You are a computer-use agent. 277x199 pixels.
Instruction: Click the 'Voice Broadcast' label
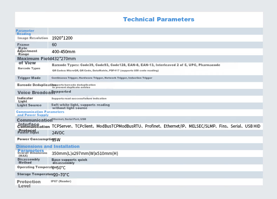[x=36, y=93]
